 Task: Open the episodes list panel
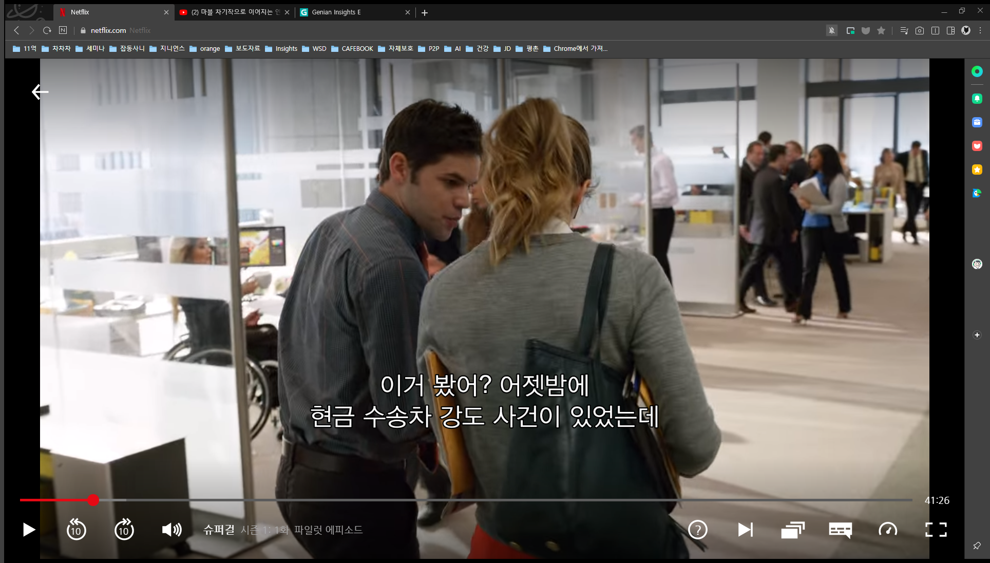[x=792, y=530]
